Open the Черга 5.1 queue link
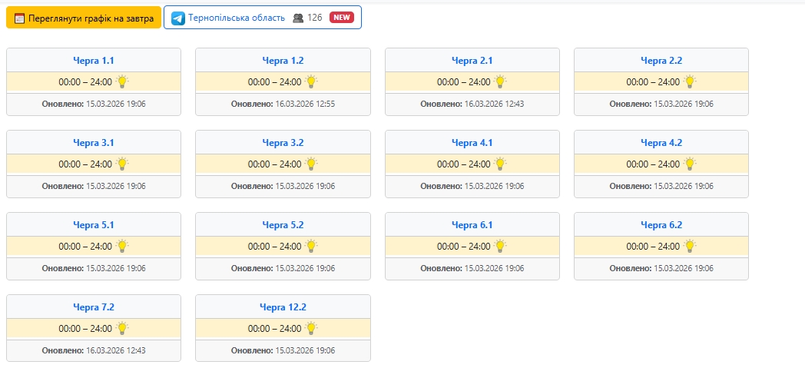Viewport: 805px width, 368px height. coord(93,224)
